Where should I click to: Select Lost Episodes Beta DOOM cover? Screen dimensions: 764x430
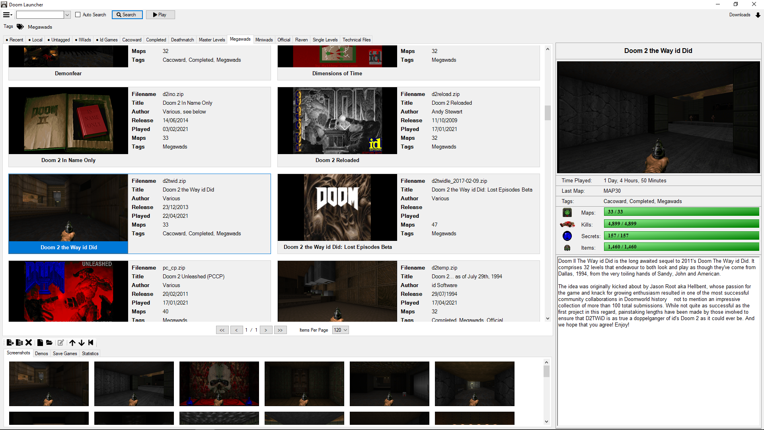tap(337, 207)
